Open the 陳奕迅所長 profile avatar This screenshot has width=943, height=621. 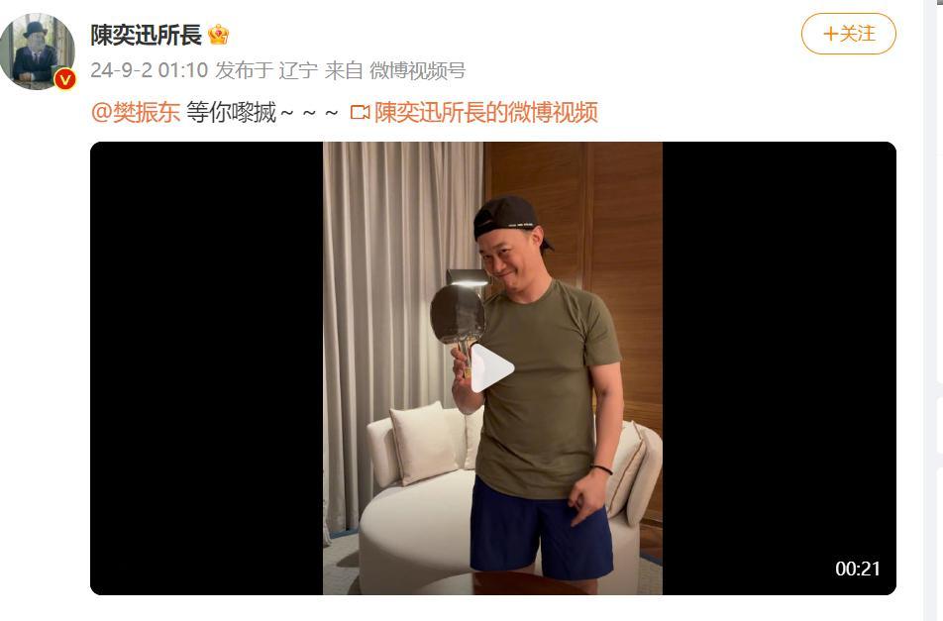38,52
